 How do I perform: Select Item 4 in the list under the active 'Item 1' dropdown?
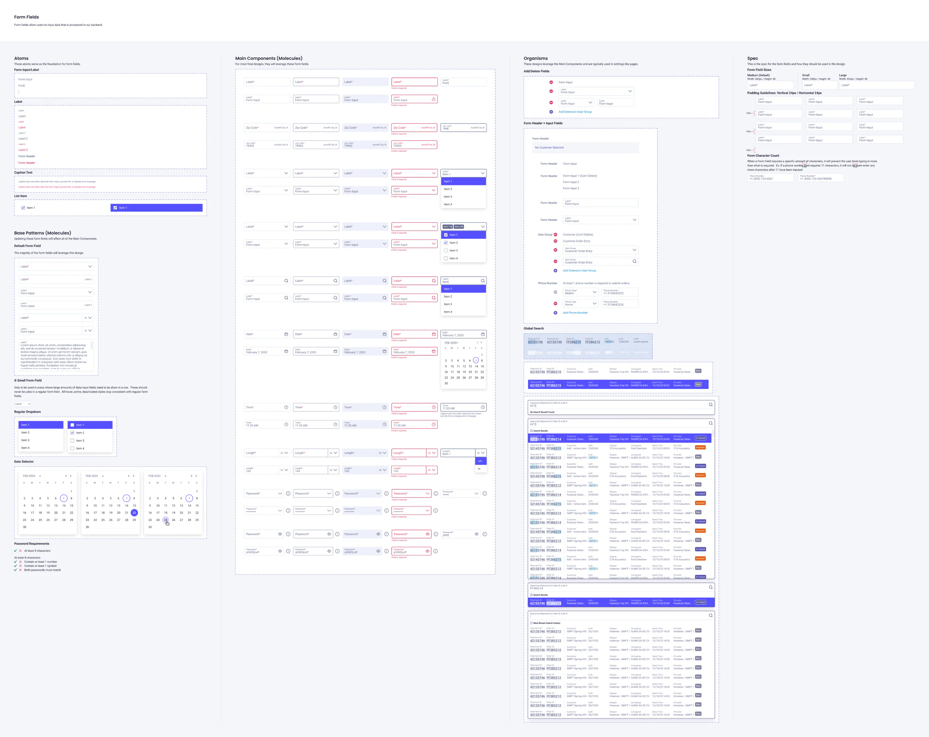click(464, 204)
